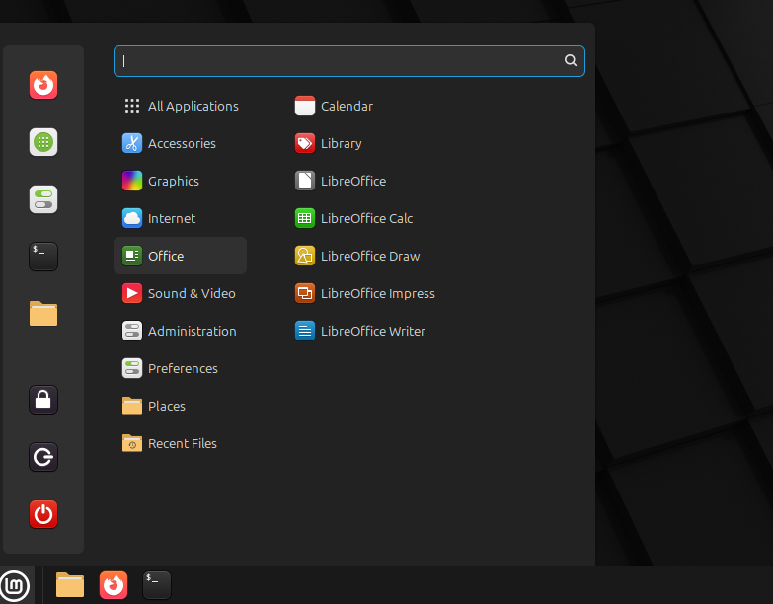
Task: Focus the menu search field
Action: pyautogui.click(x=349, y=61)
